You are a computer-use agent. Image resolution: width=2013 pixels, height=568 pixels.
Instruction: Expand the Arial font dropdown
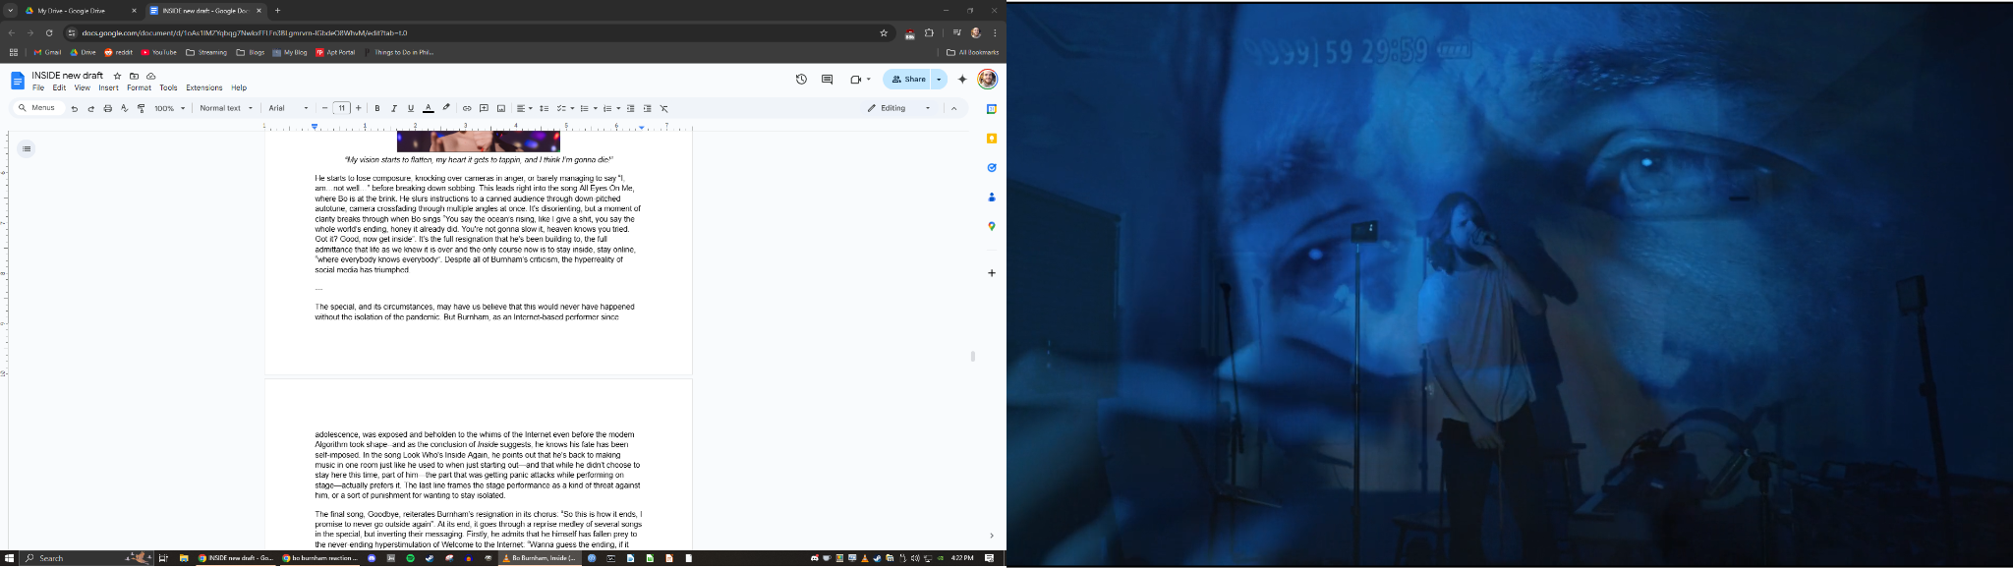point(288,108)
